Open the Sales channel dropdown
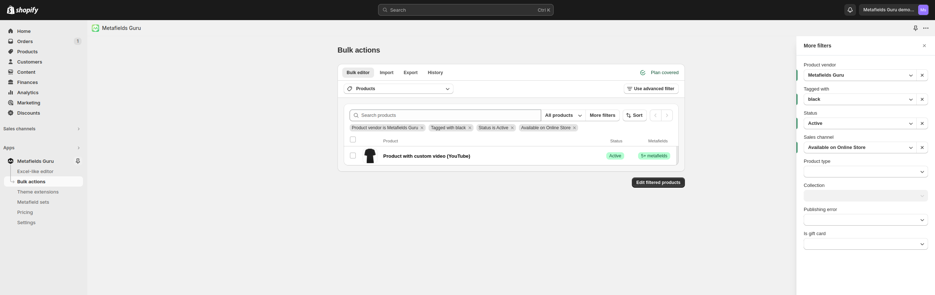The height and width of the screenshot is (295, 935). pyautogui.click(x=860, y=147)
